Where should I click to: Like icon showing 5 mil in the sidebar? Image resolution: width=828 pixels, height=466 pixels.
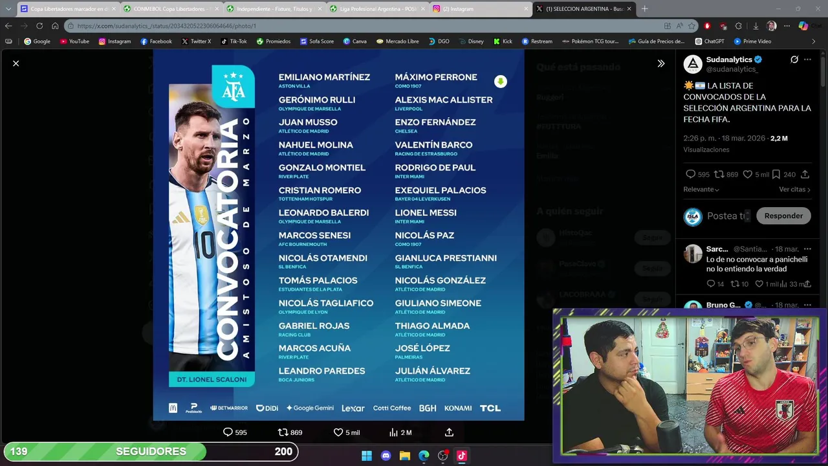[x=747, y=174]
